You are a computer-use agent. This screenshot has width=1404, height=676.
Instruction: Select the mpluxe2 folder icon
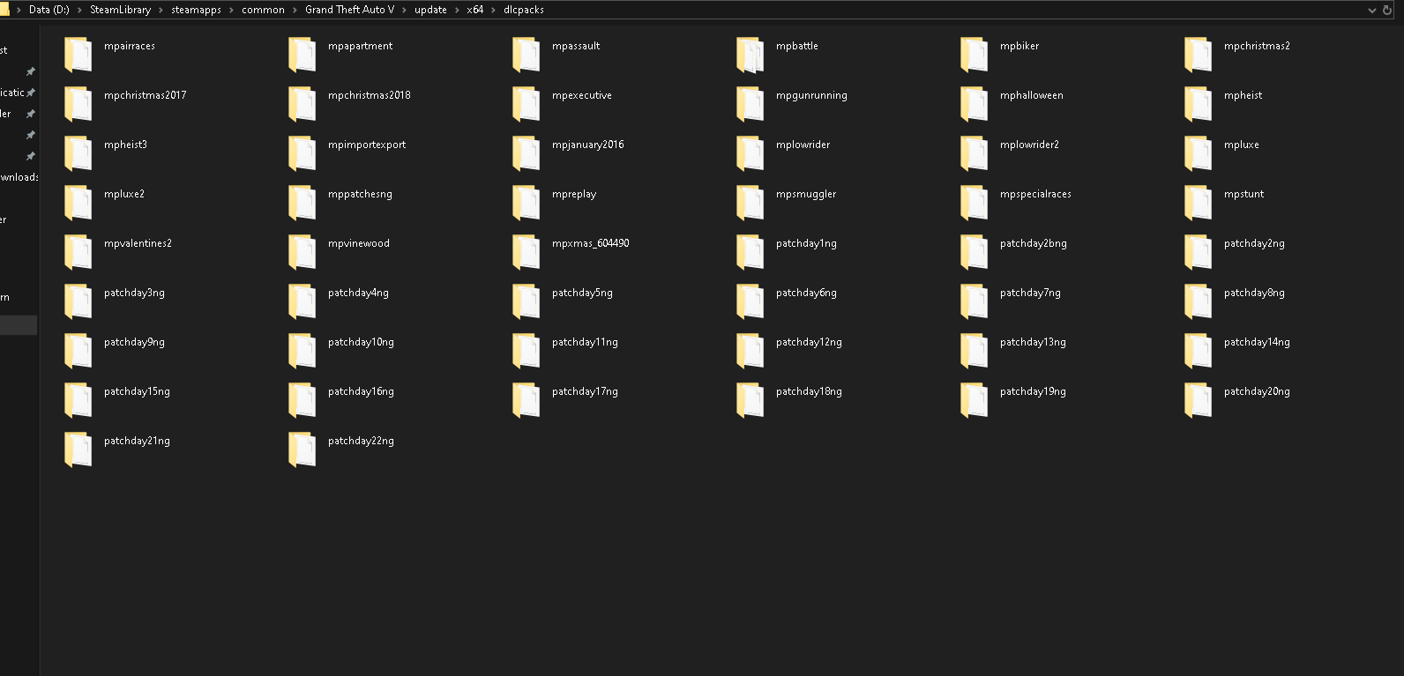click(78, 202)
